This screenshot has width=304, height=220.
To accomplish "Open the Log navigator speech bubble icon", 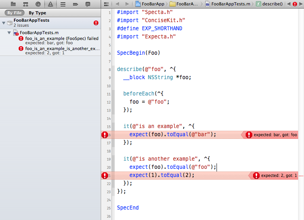I will point(88,4).
